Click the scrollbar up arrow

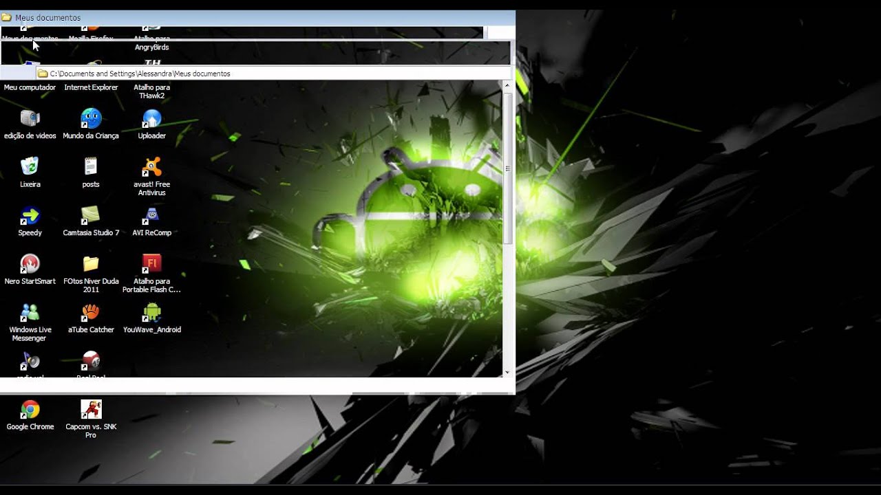(x=507, y=86)
